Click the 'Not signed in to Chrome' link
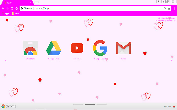Screen dimensions: 177x110 [167, 18]
